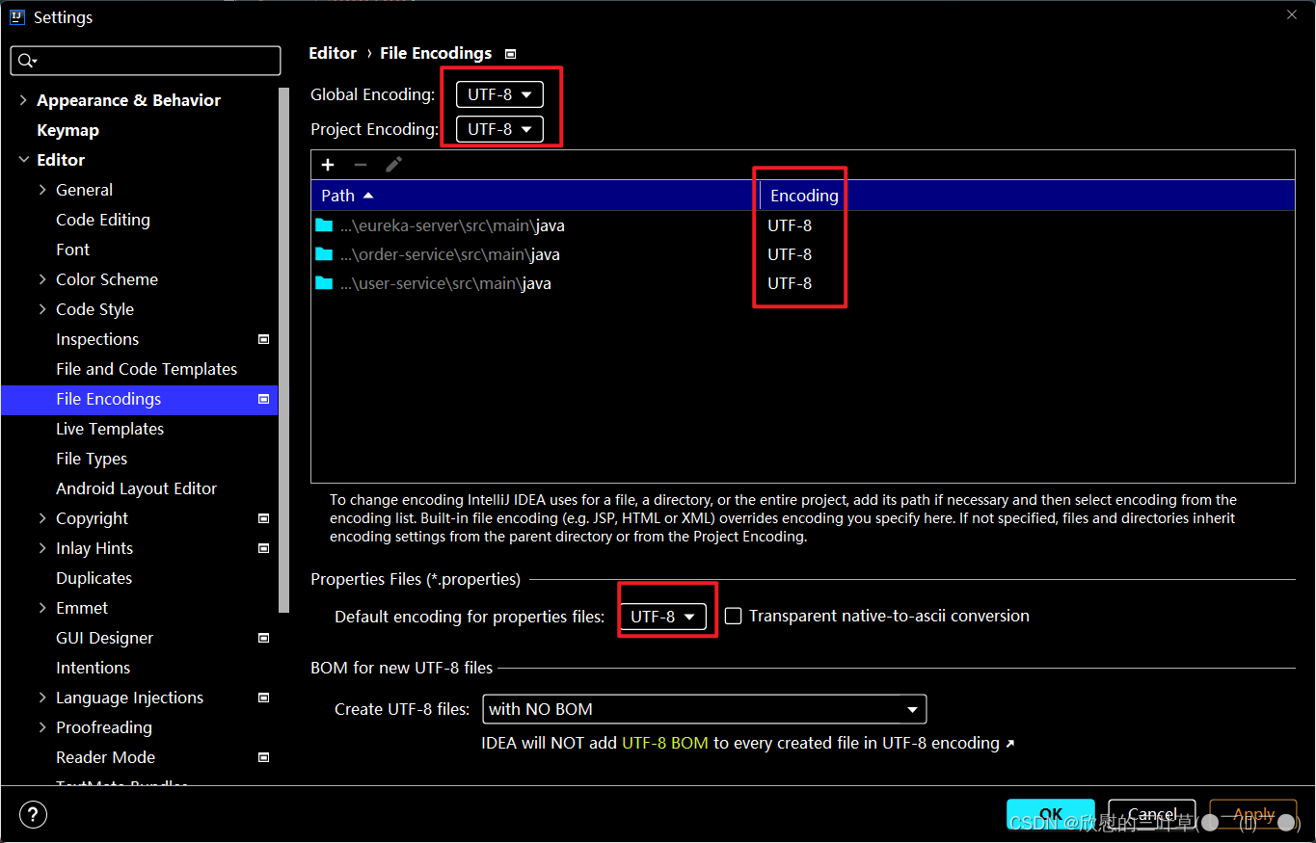Click the Cancel button
Screen dimensions: 1316x843
coord(1152,815)
